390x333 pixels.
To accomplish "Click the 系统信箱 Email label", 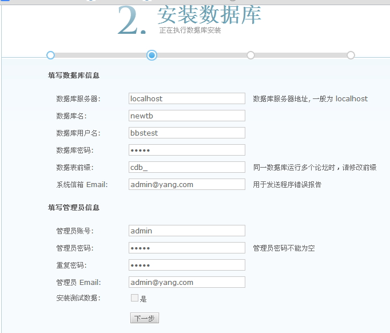I will click(82, 185).
